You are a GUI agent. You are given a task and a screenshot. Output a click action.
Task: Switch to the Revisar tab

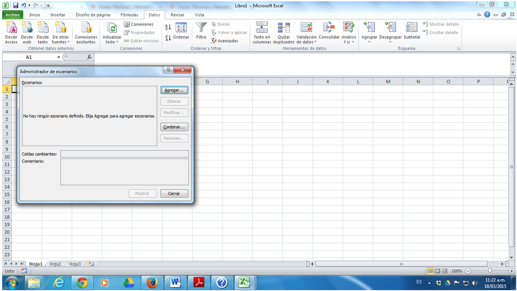pyautogui.click(x=177, y=15)
